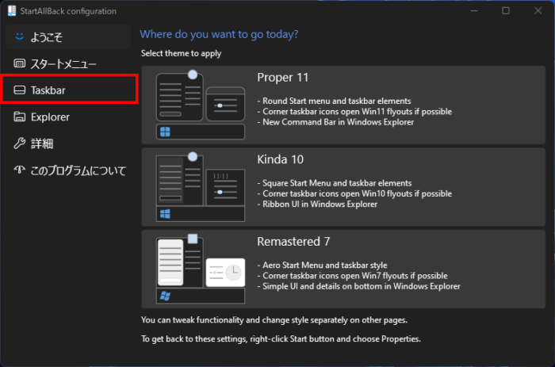Click the Proper 11 preview thumbnail
Screen dimensions: 555x367
[201, 105]
